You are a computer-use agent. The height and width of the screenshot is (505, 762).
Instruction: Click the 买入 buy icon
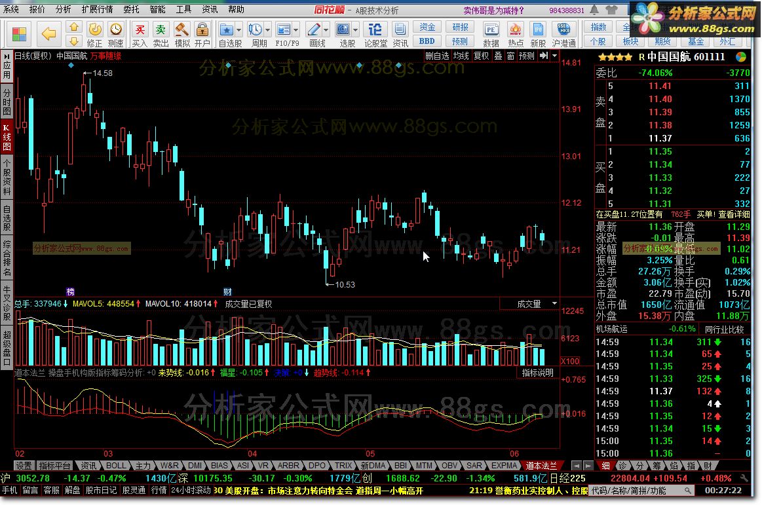[x=140, y=35]
